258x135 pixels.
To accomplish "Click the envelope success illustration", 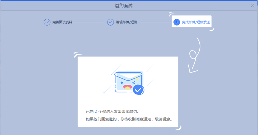I will (129, 83).
